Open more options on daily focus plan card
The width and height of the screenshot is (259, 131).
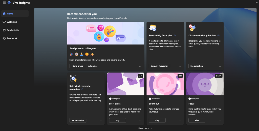[x=180, y=66]
